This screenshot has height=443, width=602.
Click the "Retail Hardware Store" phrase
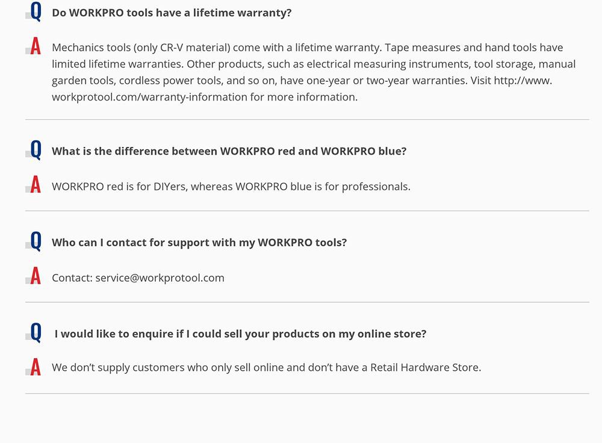point(424,367)
